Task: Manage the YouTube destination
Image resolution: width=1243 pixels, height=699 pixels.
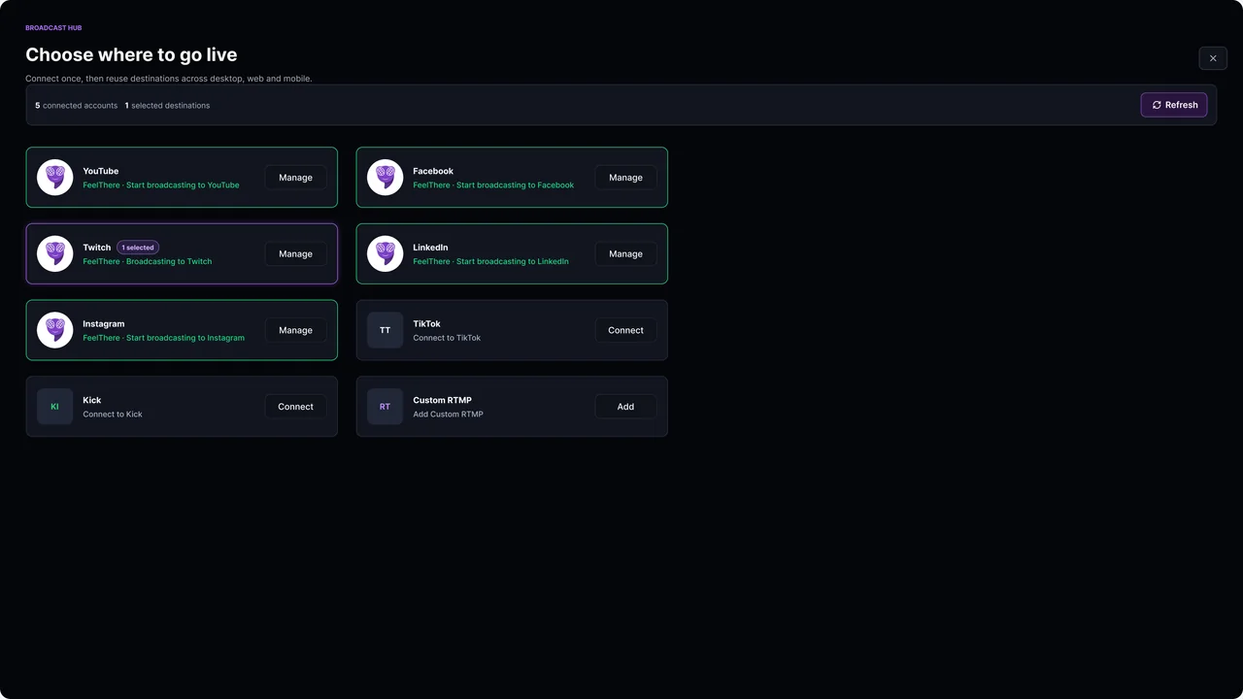Action: click(x=296, y=178)
